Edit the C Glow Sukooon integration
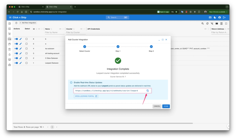The height and width of the screenshot is (139, 236). click(x=21, y=58)
